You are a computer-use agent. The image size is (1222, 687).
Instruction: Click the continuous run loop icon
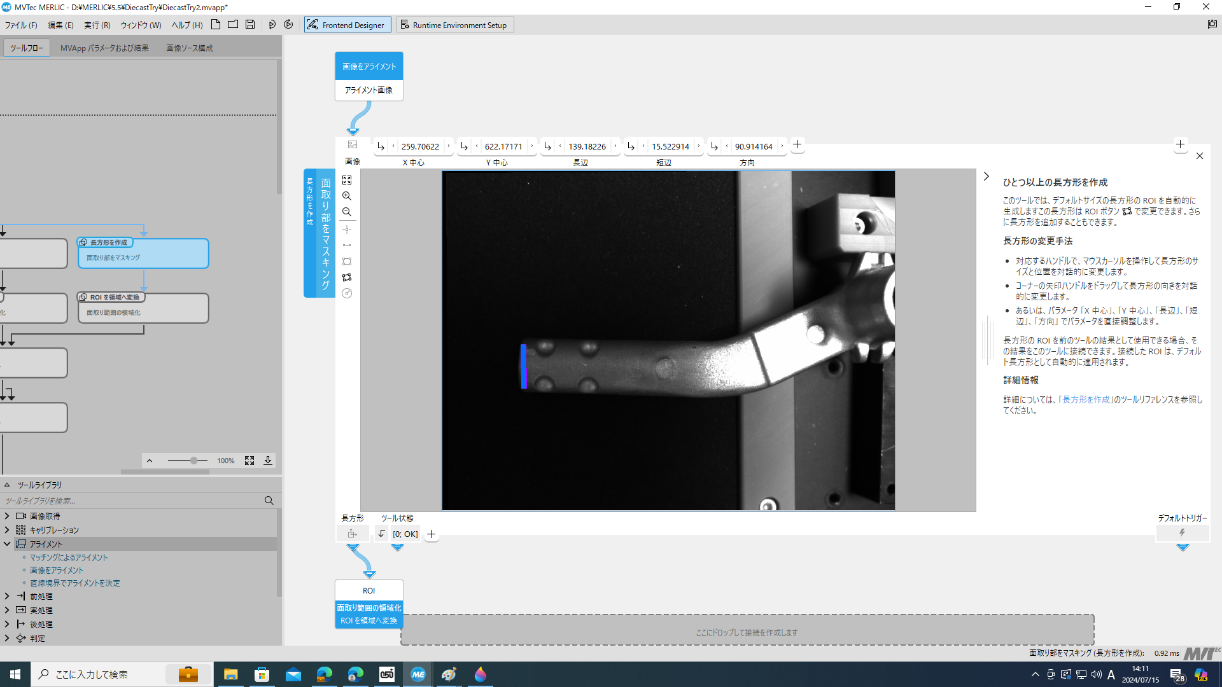pos(288,25)
